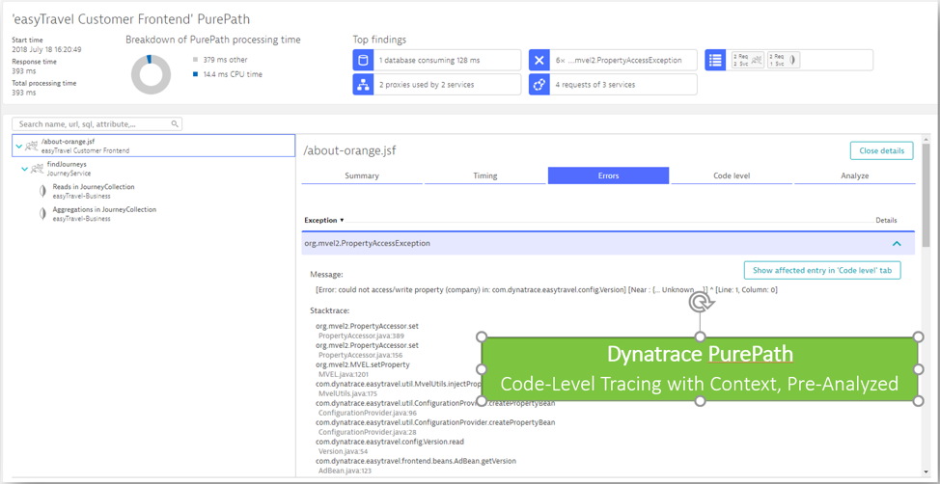
Task: Click stack entry 'org.mvel2.MVEL.setProperty'
Action: click(x=362, y=364)
